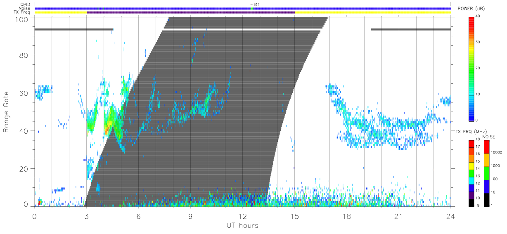The image size is (507, 234).
Task: Click the blue Noise strip above the plot
Action: click(x=243, y=8)
